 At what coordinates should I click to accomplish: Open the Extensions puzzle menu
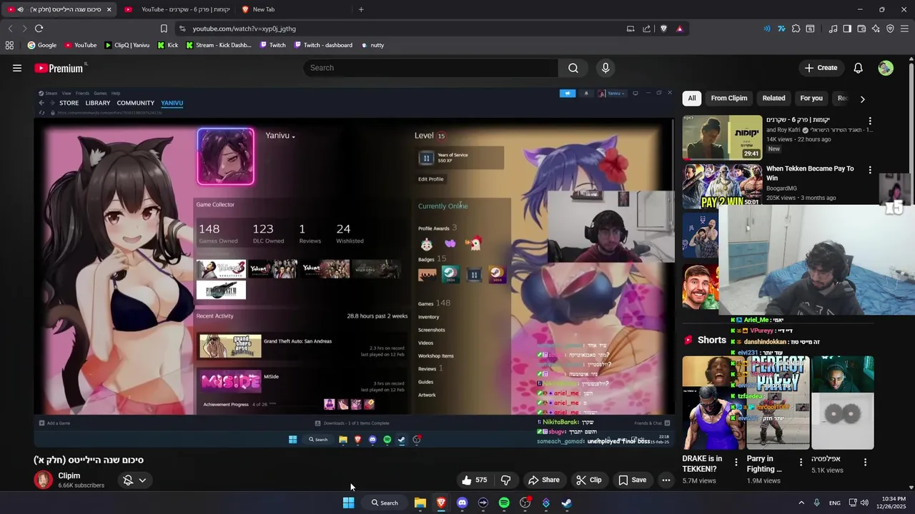(796, 29)
